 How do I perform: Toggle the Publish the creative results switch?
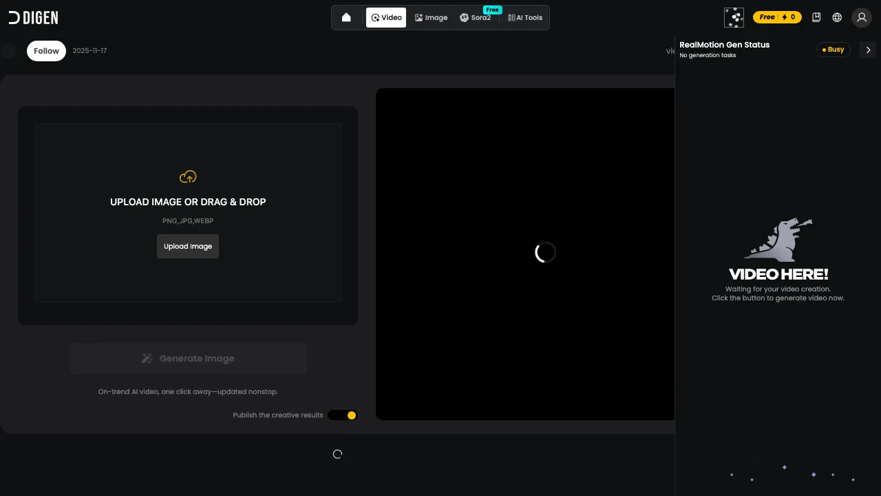tap(342, 415)
